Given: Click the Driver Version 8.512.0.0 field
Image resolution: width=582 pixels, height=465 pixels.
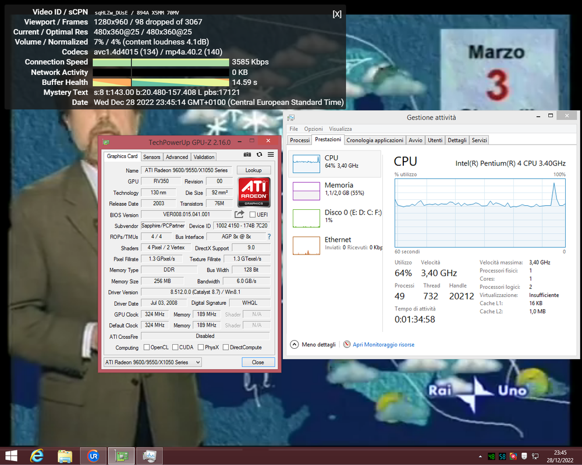Looking at the screenshot, I should point(205,292).
